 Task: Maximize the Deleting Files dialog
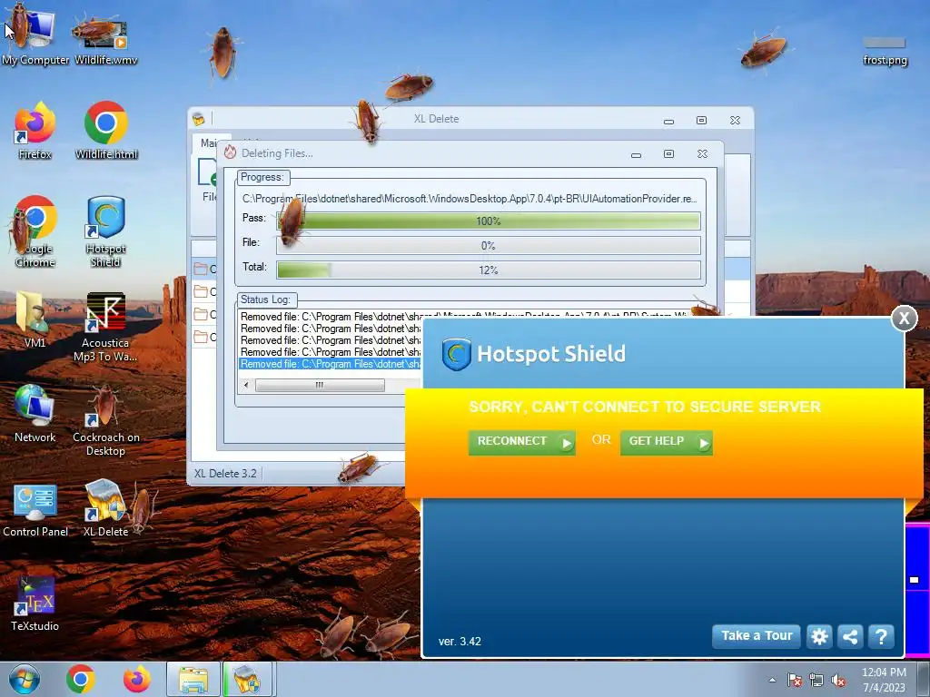tap(668, 154)
